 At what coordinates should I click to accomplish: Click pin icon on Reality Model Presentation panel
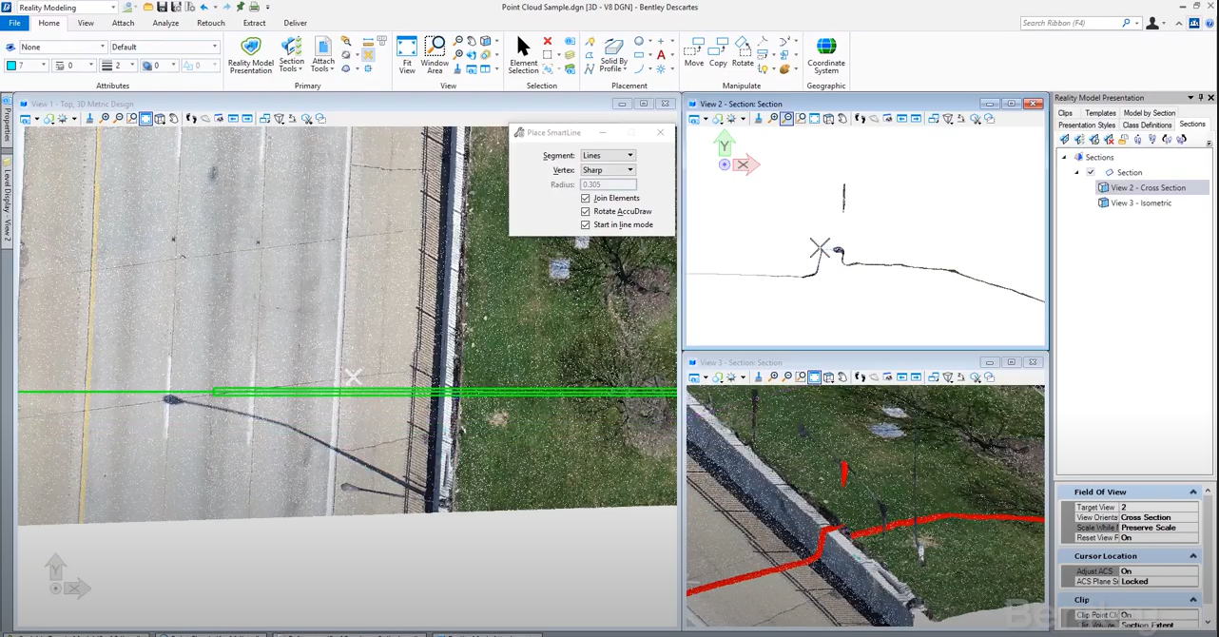[1201, 98]
